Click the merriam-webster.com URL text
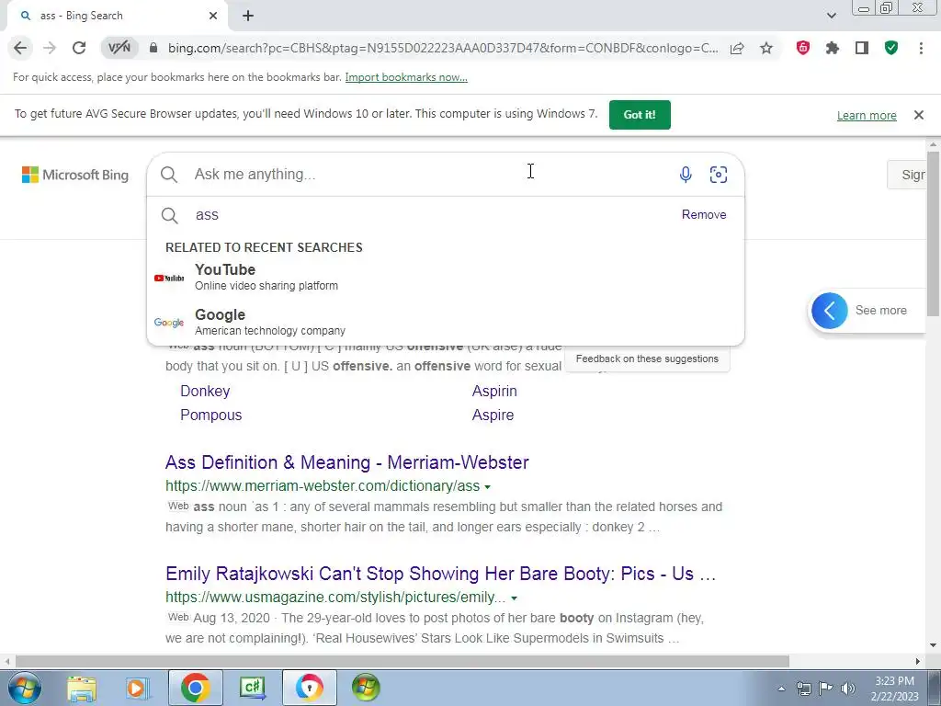 coord(323,485)
